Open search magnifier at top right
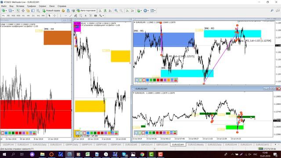Viewport: 281px width, 158px height. (x=272, y=11)
